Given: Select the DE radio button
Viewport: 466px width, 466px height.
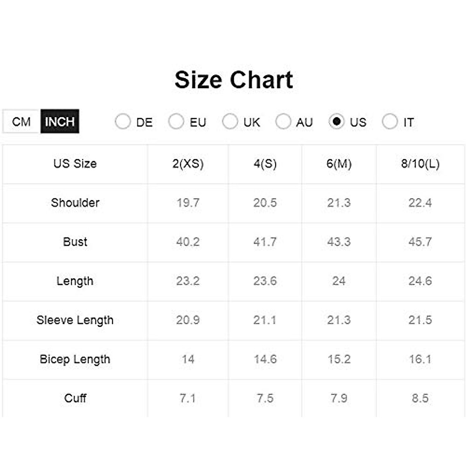Looking at the screenshot, I should click(123, 122).
